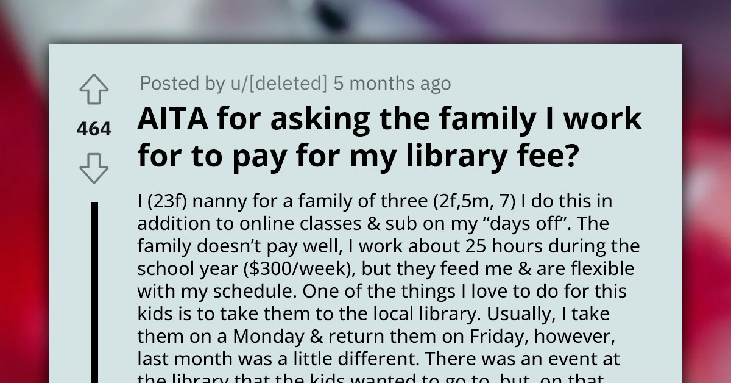The image size is (731, 383).
Task: Click the upvote arrow above the vote score
Action: pyautogui.click(x=94, y=88)
